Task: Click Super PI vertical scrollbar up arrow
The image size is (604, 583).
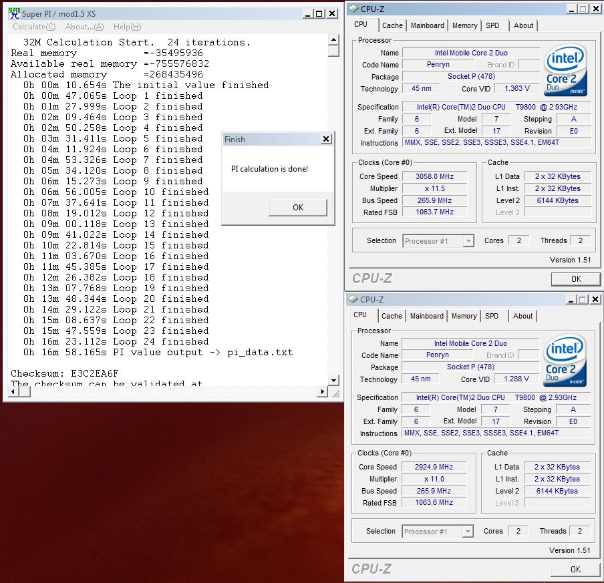Action: pos(333,39)
